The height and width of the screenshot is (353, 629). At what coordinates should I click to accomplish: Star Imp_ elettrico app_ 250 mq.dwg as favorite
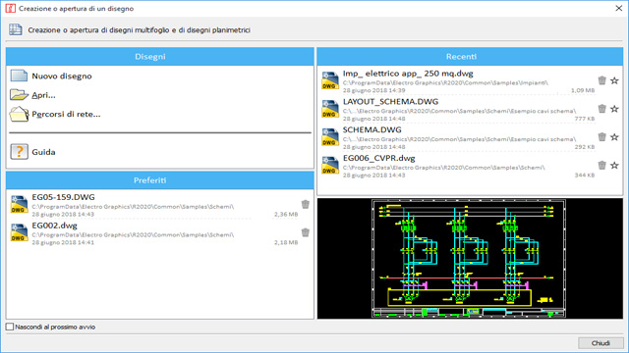pos(614,80)
